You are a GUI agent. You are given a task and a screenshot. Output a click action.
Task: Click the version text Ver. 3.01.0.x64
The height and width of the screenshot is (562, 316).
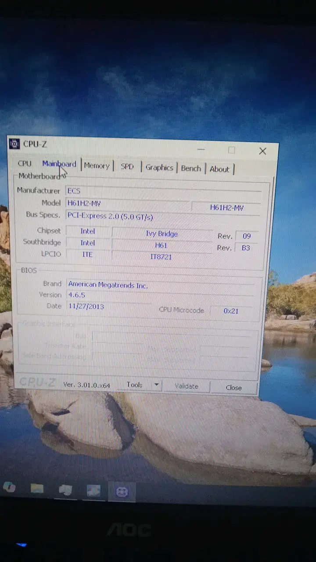86,384
